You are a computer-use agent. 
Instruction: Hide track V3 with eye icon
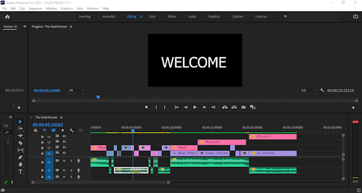pos(64,142)
